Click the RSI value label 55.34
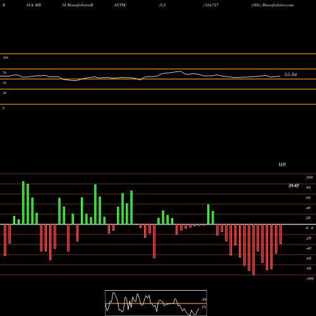316x316 pixels. pyautogui.click(x=291, y=75)
